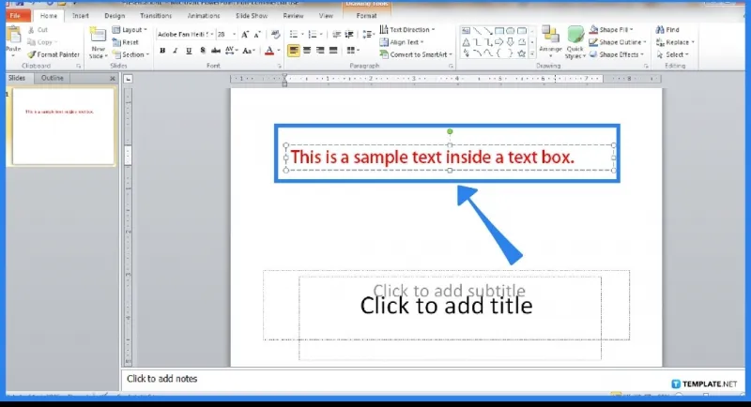Switch to the Animations ribbon tab
The width and height of the screenshot is (751, 407).
pyautogui.click(x=204, y=16)
